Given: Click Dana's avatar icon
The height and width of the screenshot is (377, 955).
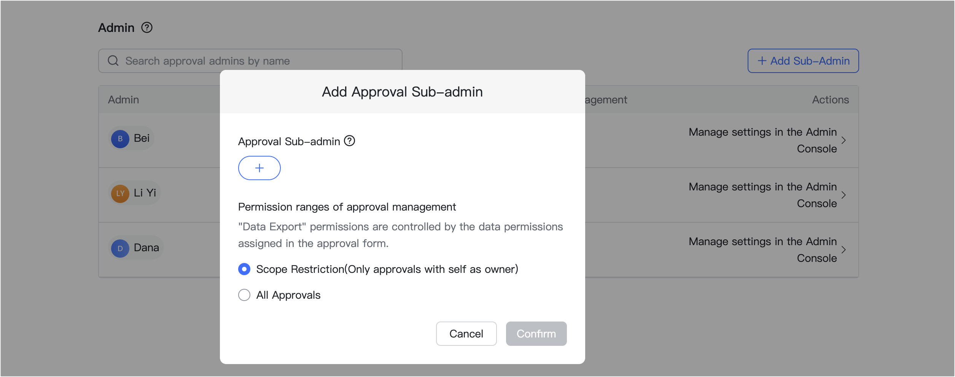Looking at the screenshot, I should (x=120, y=248).
